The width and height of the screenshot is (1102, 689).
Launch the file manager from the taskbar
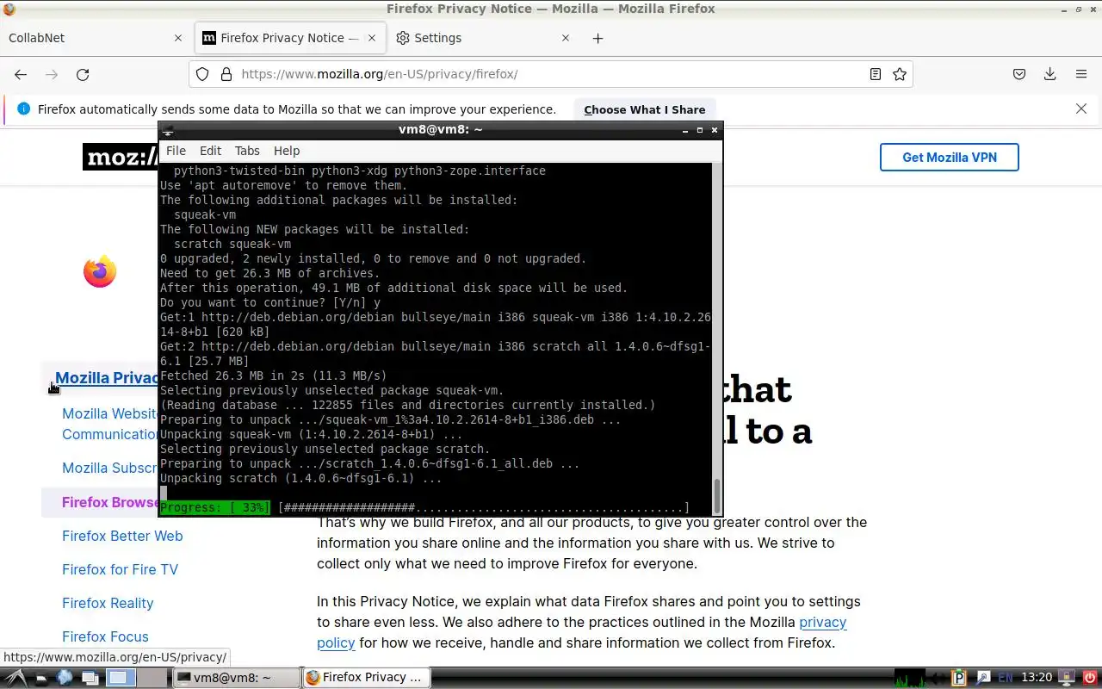(41, 678)
